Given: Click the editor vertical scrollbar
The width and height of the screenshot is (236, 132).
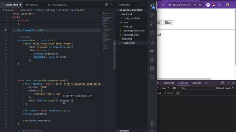Looking at the screenshot, I should (x=114, y=55).
